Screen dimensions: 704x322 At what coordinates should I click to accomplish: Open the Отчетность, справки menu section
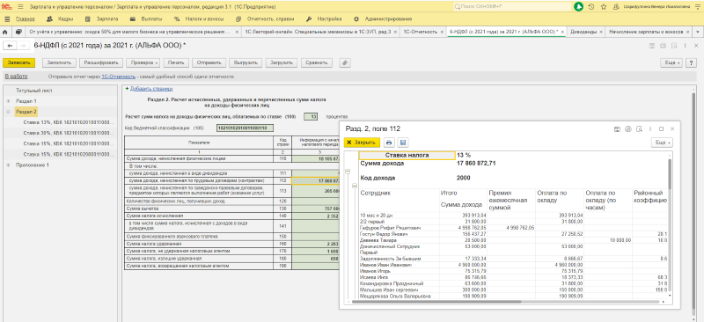coord(265,19)
